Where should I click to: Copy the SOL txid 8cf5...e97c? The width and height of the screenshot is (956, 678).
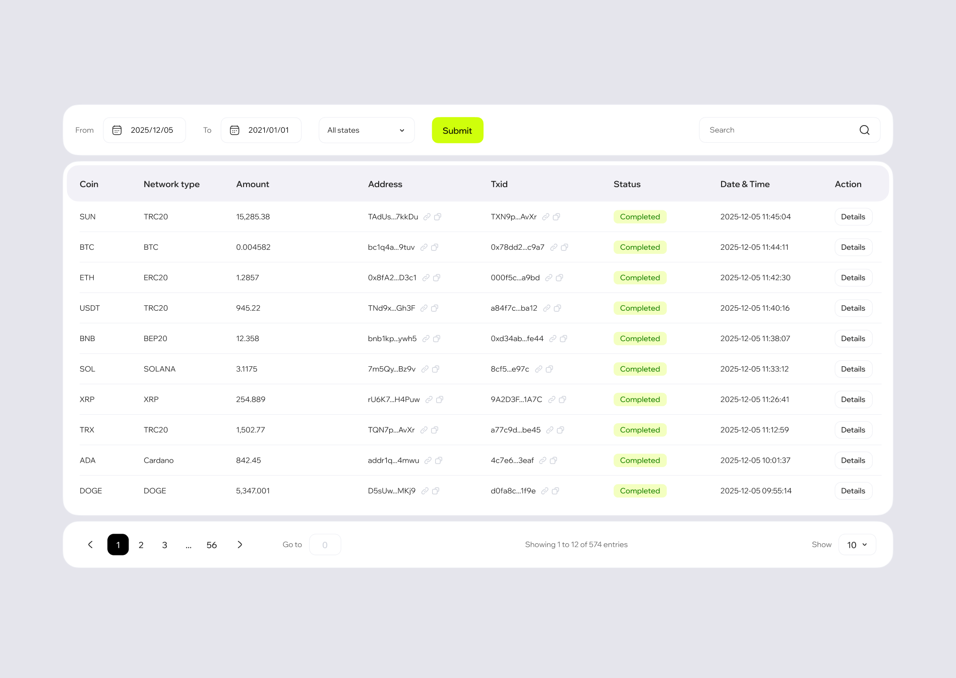tap(549, 369)
